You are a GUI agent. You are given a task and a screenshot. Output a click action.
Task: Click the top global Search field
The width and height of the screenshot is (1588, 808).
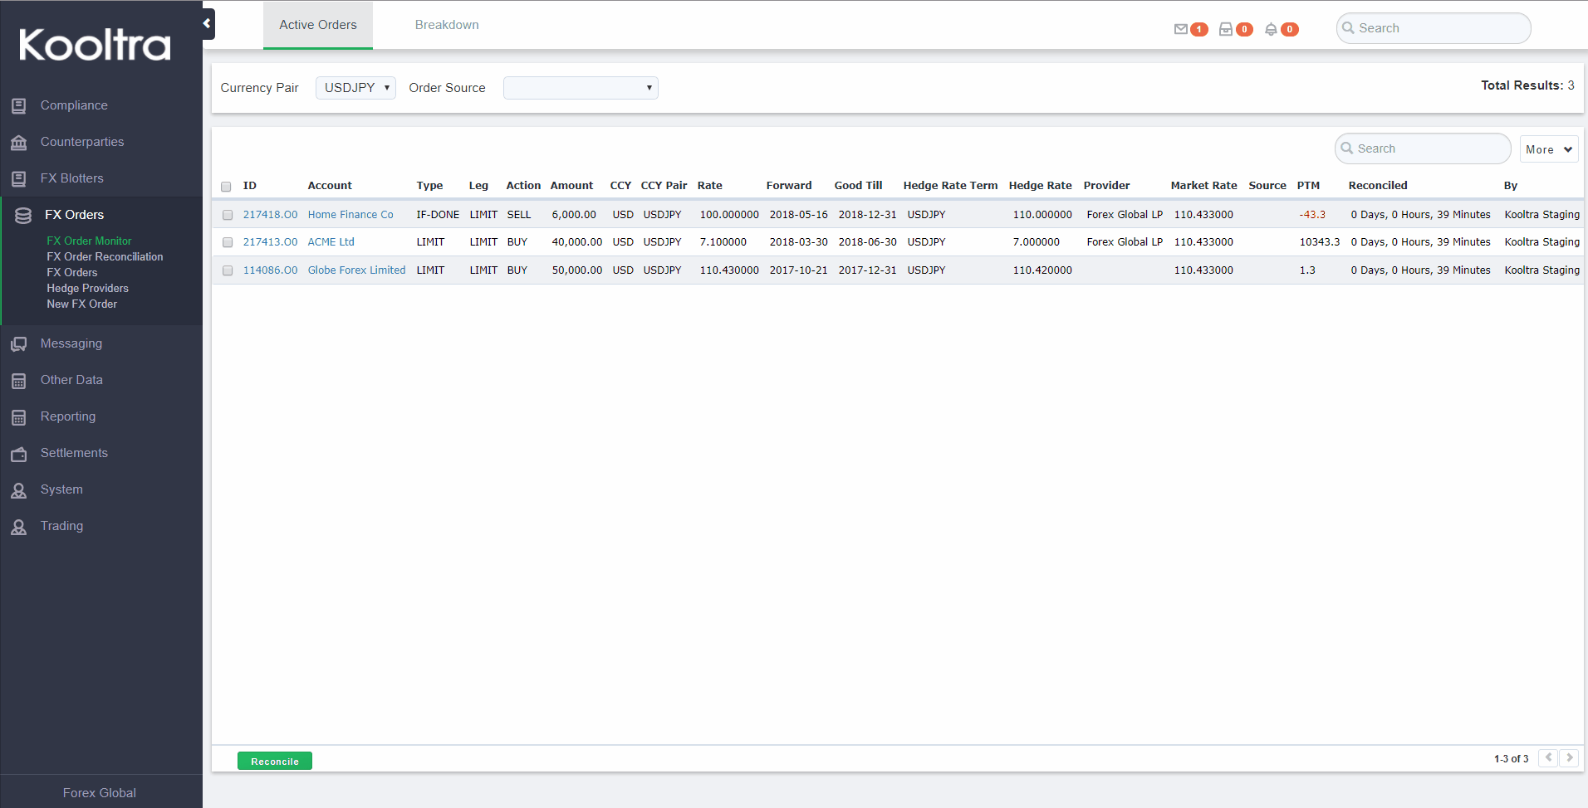click(x=1434, y=28)
